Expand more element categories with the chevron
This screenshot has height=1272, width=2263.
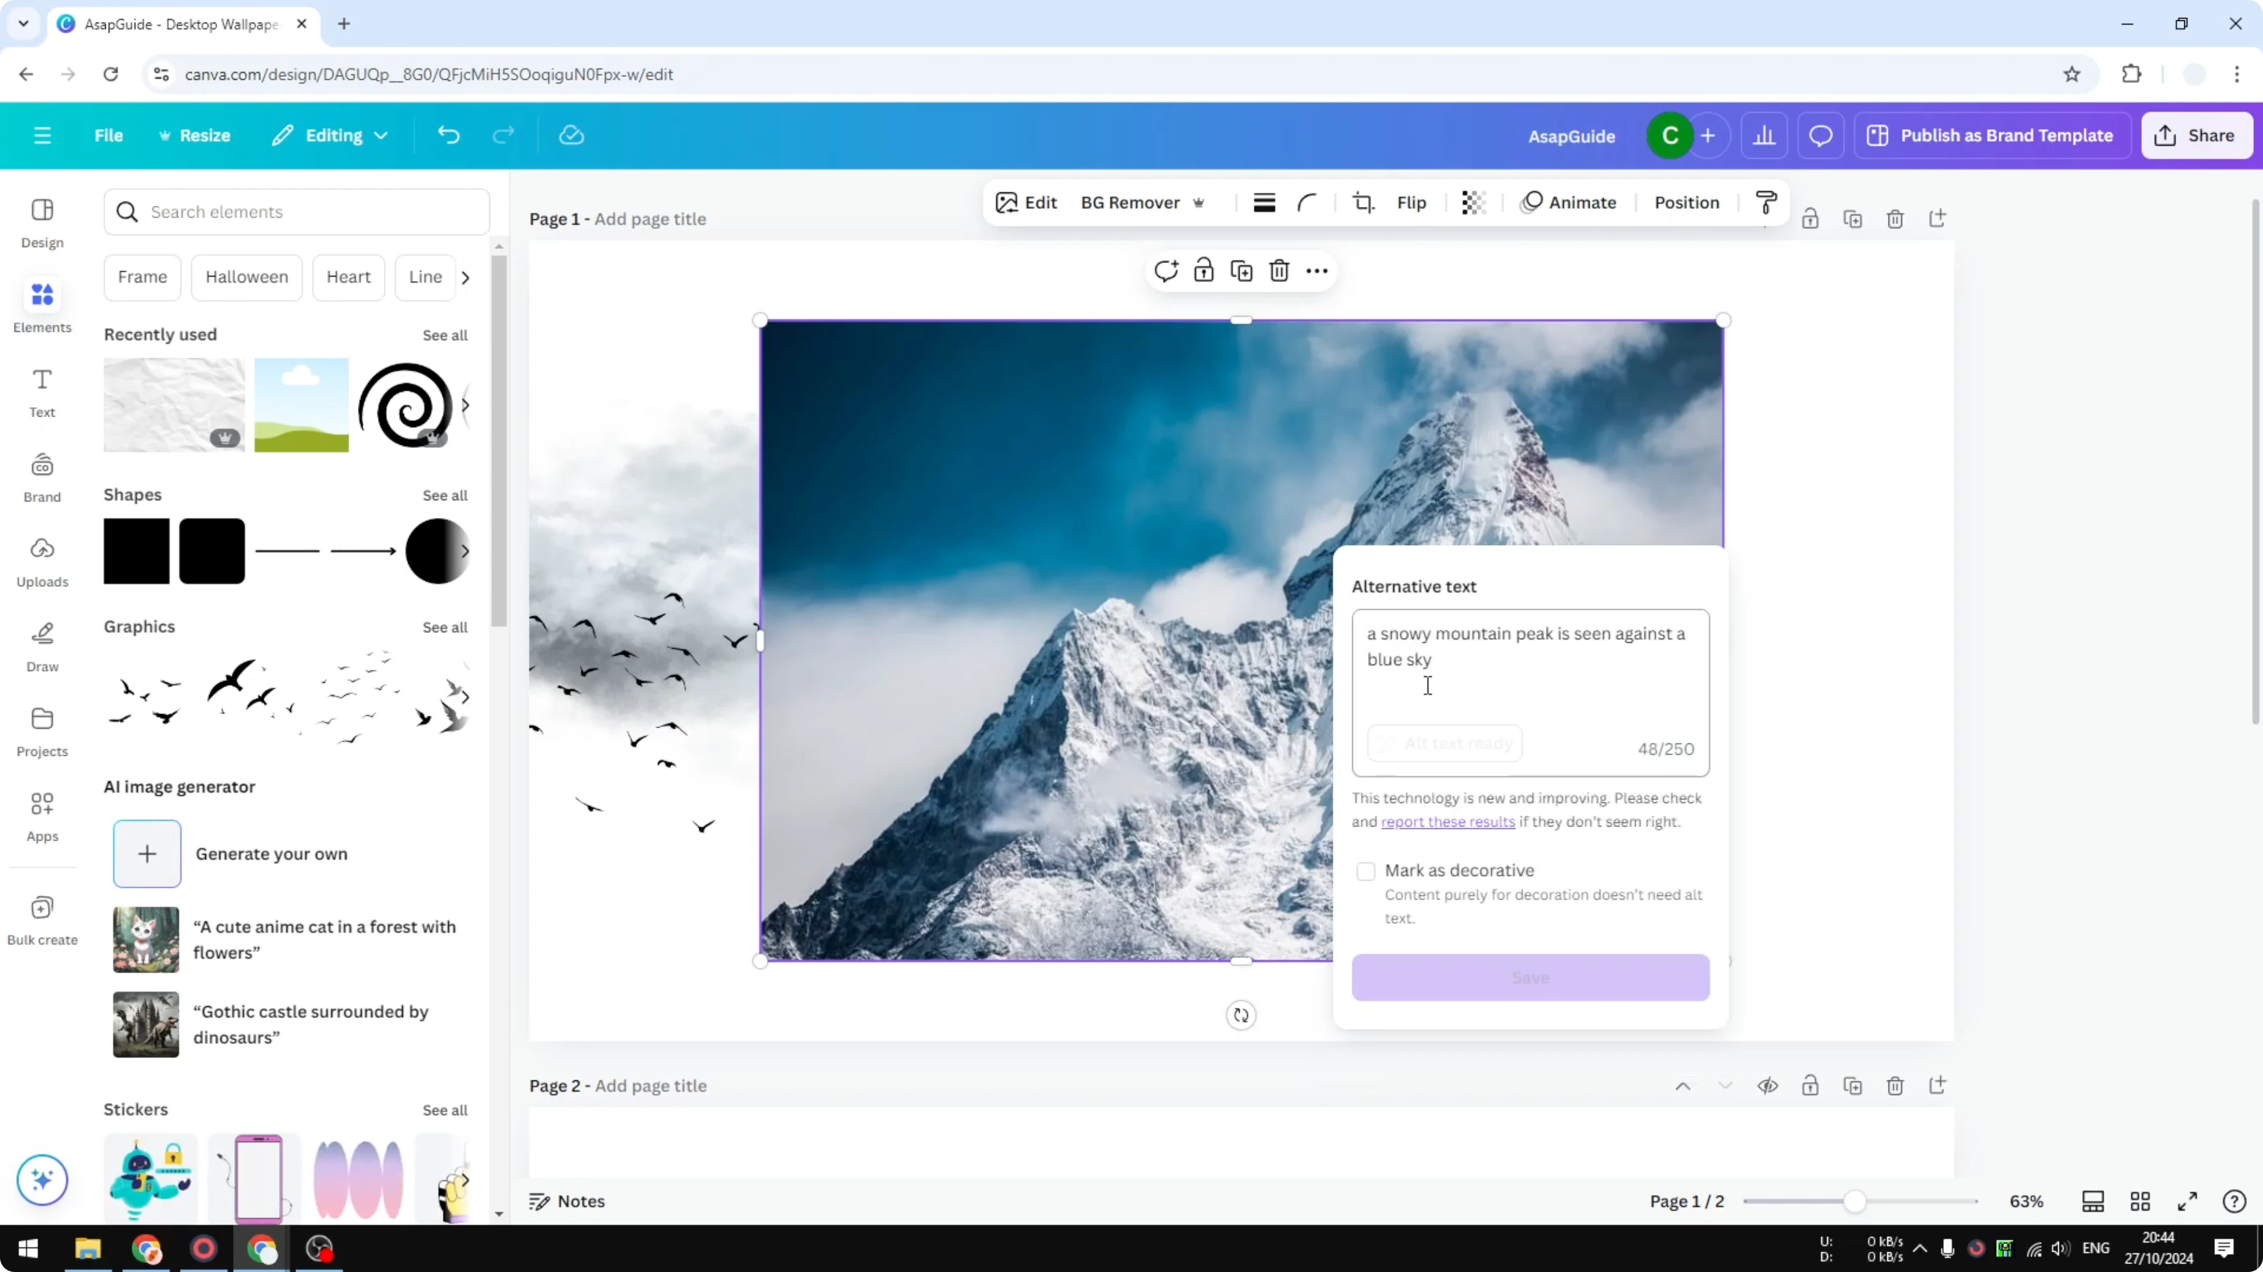click(466, 277)
